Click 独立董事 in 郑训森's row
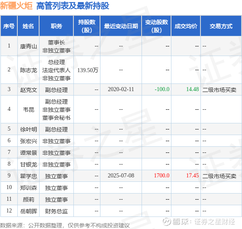The image size is (242, 229). click(56, 188)
